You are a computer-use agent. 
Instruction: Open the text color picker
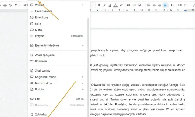coord(115,5)
